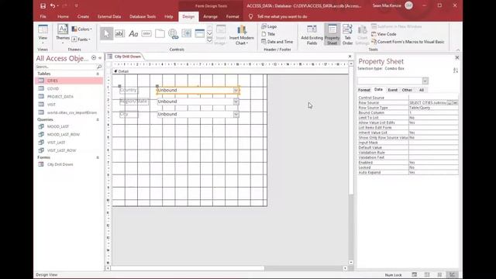Viewport: 496px width, 279px height.
Task: Open the Tab Order dialog button
Action: pos(347,35)
